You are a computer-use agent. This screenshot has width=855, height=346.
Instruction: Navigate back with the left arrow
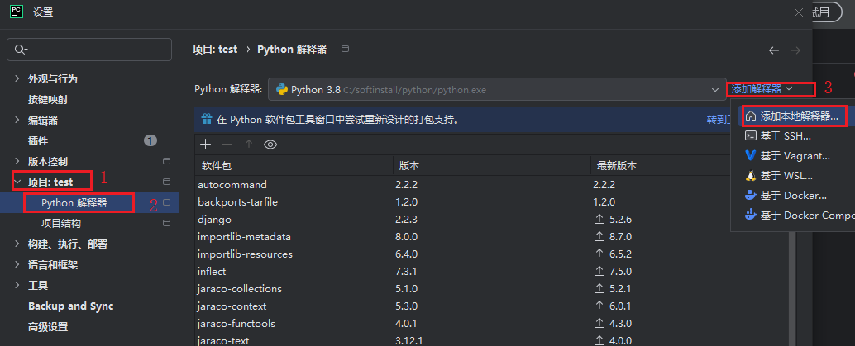[774, 50]
